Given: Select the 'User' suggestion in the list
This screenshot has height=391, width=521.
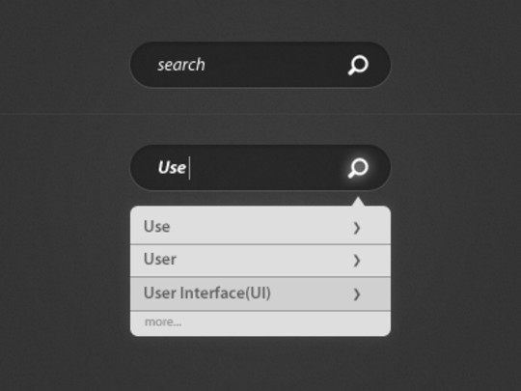Looking at the screenshot, I should point(260,261).
